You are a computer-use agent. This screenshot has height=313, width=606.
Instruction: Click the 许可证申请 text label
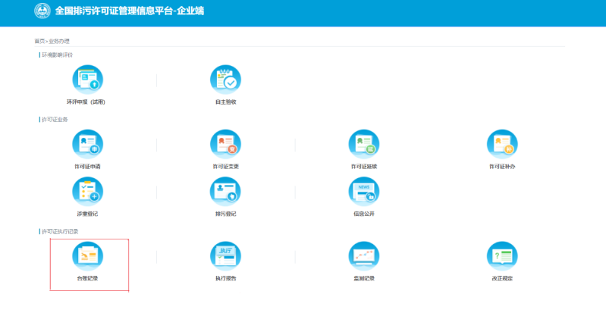(x=87, y=166)
